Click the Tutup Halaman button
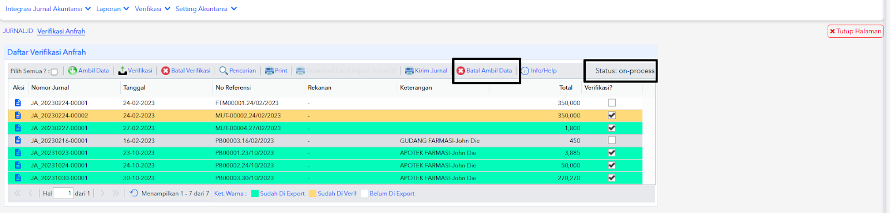Screen dimensions: 890x213 [x=856, y=31]
